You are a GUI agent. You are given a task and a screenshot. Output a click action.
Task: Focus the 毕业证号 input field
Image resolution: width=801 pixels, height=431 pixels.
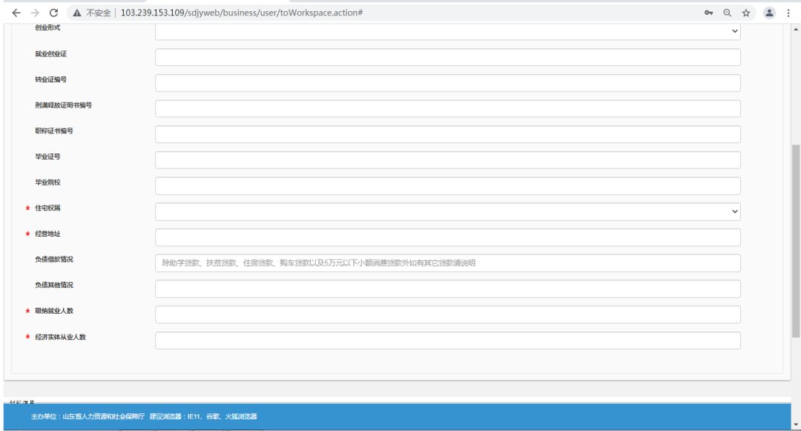tap(447, 159)
